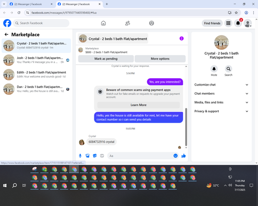The image size is (258, 206).
Task: Open the Windows notification center icon
Action: point(251,185)
